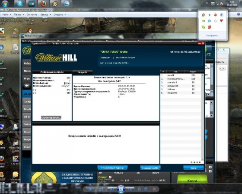Open the Настроить... link in tray popup
This screenshot has width=242, height=194.
tap(213, 36)
